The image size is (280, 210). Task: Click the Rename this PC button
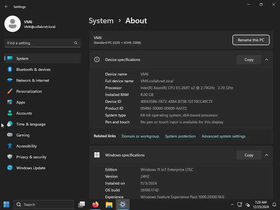point(251,40)
